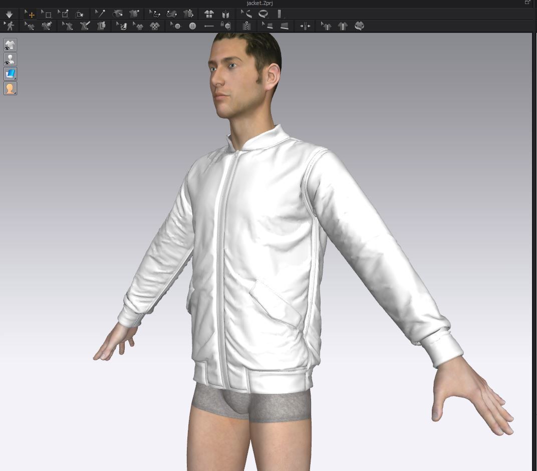Toggle Show Avatar eye icon
The height and width of the screenshot is (471, 537).
pyautogui.click(x=10, y=59)
